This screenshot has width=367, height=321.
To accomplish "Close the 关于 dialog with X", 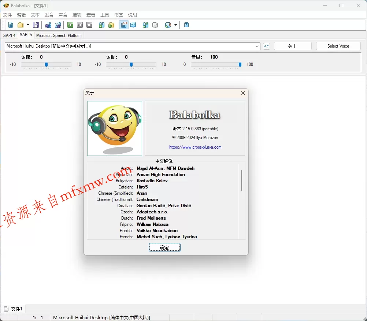I will point(243,93).
